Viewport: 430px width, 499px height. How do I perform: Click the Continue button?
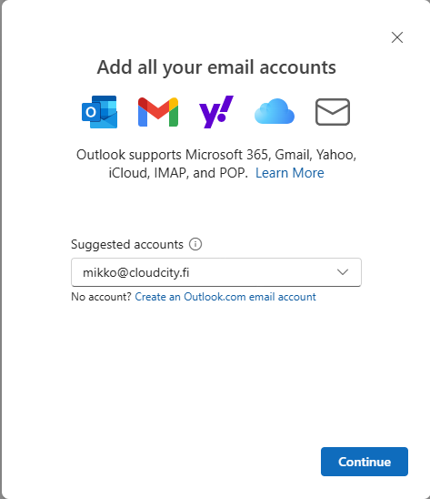click(365, 462)
